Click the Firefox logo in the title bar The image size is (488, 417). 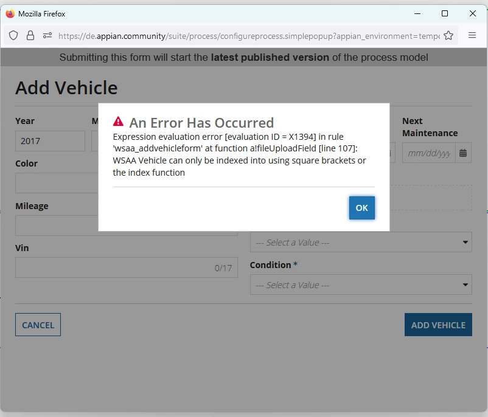click(10, 14)
